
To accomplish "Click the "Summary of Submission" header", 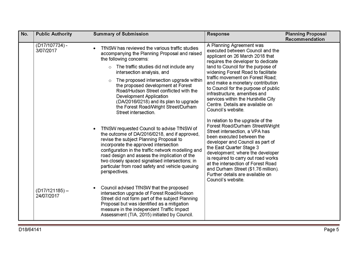I will (x=121, y=34).
